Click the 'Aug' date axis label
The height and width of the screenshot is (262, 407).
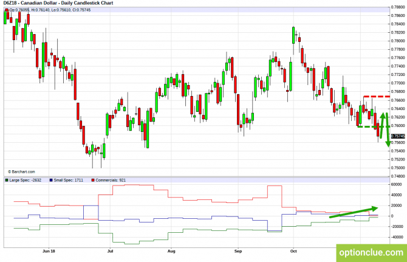171,251
